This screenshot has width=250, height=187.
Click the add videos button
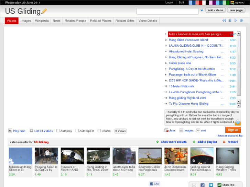(x=215, y=10)
